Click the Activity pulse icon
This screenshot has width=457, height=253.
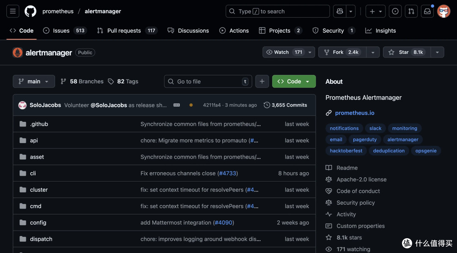coord(329,214)
